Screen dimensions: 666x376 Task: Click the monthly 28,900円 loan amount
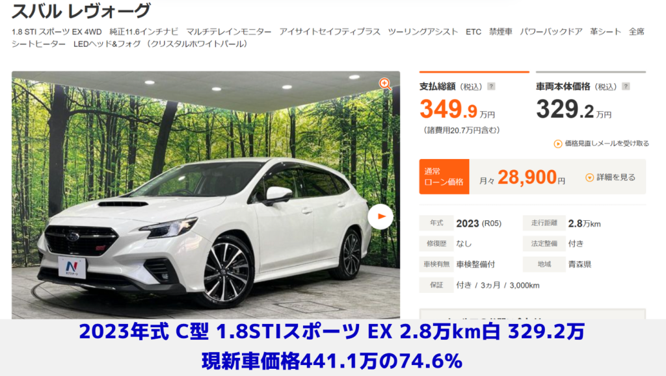tap(531, 177)
